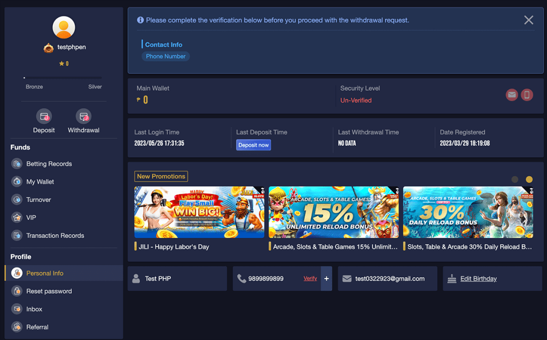The width and height of the screenshot is (547, 340).
Task: Click the Verify phone link
Action: tap(310, 279)
